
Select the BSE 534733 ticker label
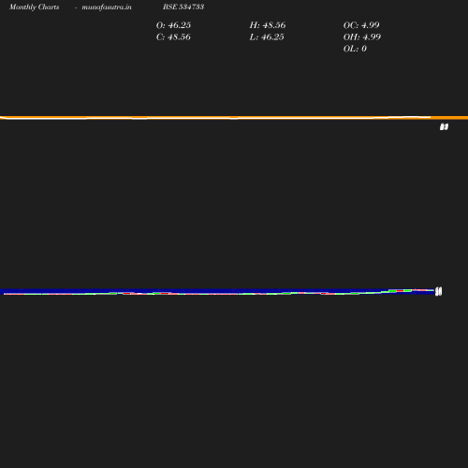pos(183,7)
